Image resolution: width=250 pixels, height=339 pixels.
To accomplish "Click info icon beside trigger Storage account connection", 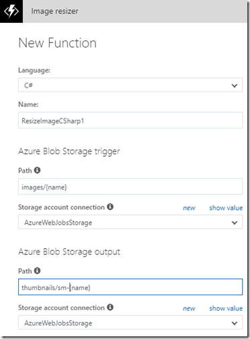I will point(110,206).
